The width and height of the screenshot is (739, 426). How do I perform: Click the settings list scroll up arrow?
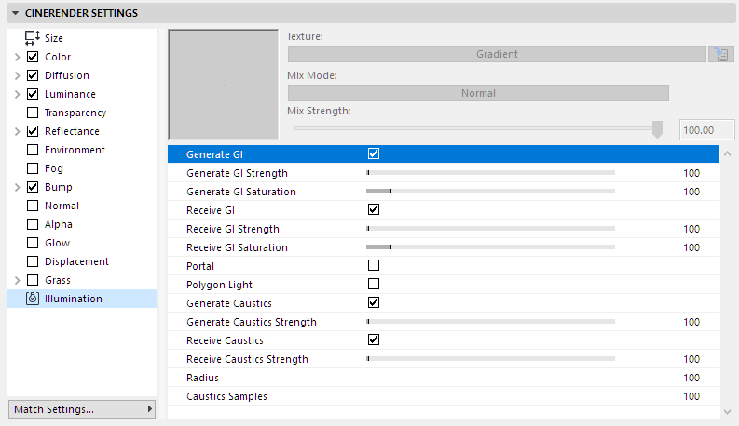[727, 153]
